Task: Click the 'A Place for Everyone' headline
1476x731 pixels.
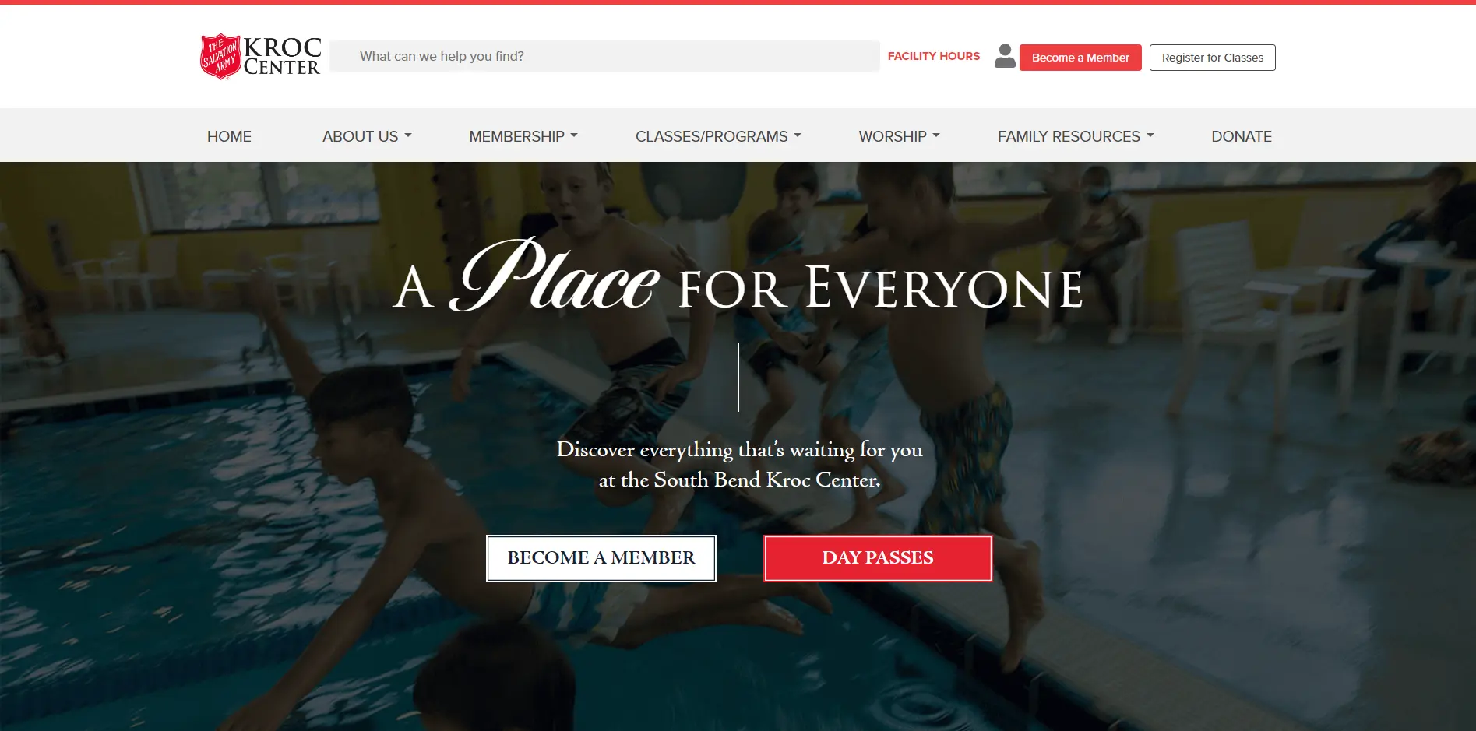Action: coord(738,276)
